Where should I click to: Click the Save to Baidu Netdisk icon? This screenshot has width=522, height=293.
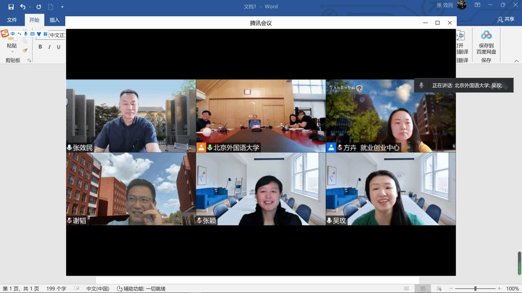[x=486, y=35]
